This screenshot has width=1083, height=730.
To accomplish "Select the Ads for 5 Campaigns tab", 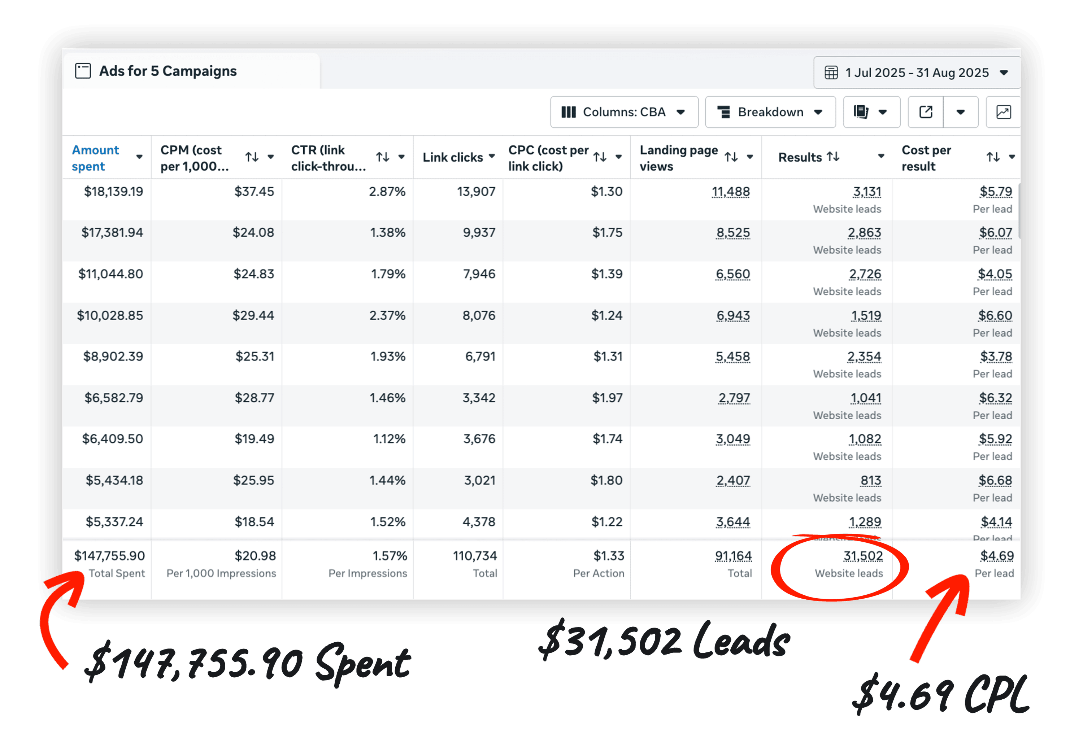I will 168,71.
